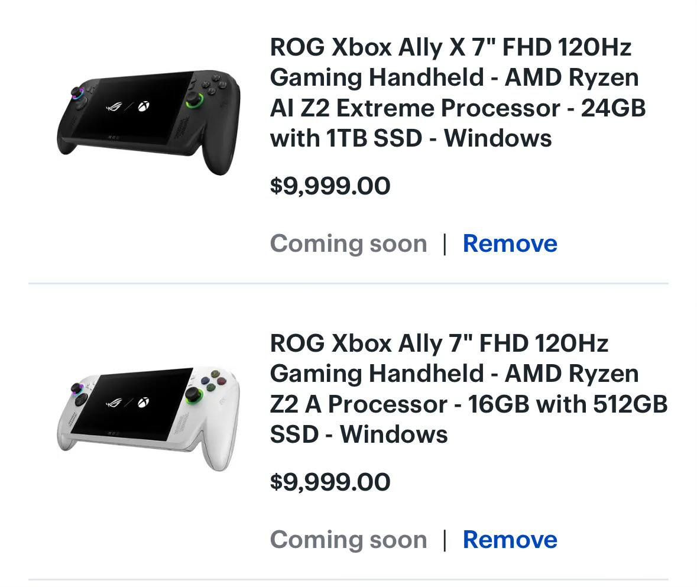Remove the white ROG Xbox Ally item
697x587 pixels.
coord(510,540)
